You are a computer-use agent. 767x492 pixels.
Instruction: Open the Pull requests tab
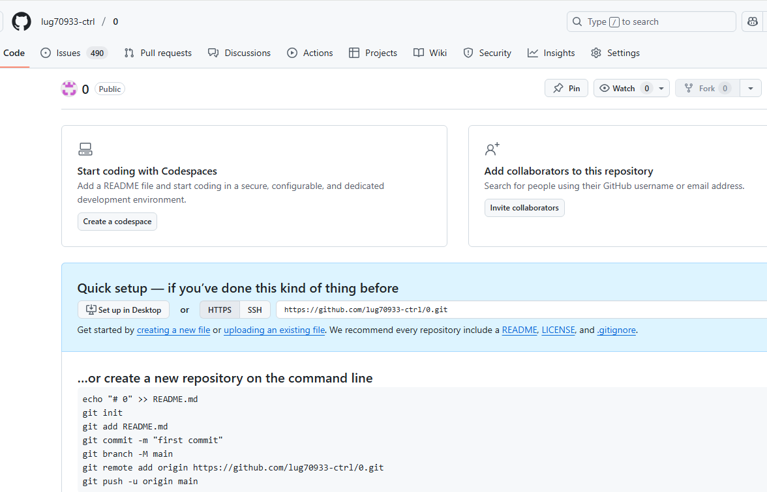(x=158, y=53)
